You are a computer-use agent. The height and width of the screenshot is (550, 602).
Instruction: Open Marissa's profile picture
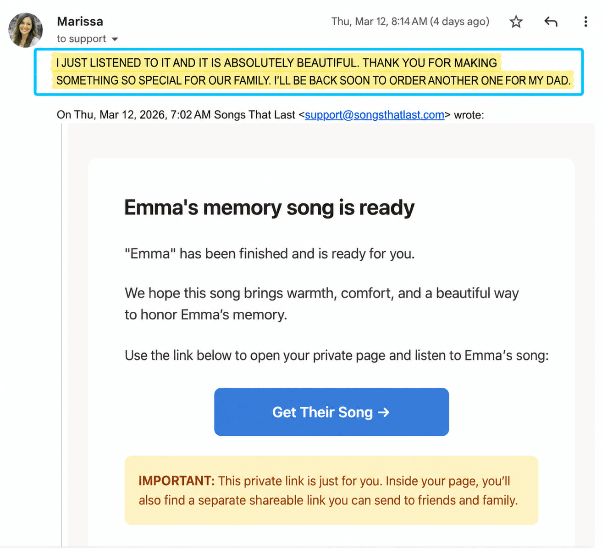[26, 30]
